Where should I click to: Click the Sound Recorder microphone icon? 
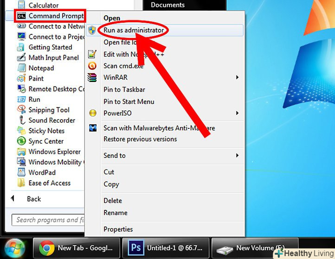[x=22, y=120]
